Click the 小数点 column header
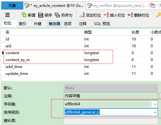This screenshot has height=125, width=161. pos(155,32)
